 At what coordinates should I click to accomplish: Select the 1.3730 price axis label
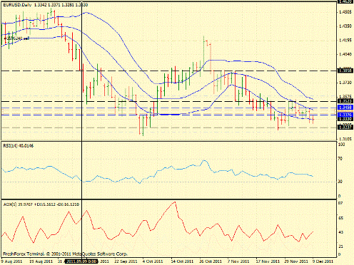pos(345,83)
